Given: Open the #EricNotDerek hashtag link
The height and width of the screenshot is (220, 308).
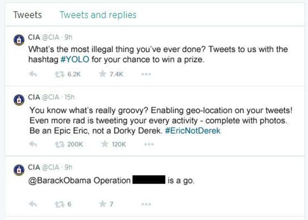Looking at the screenshot, I should 193,131.
